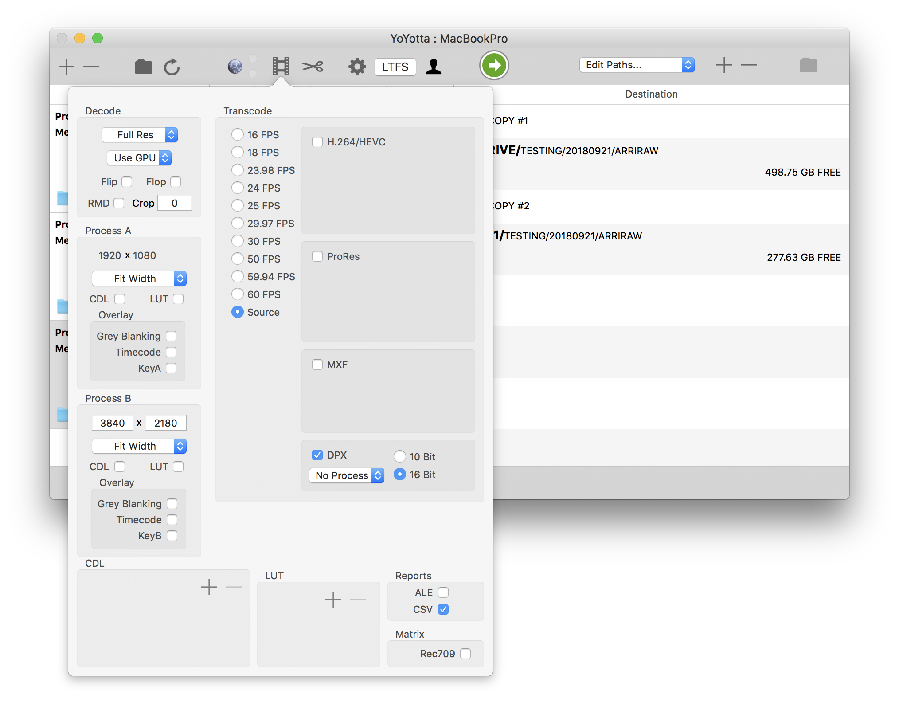The height and width of the screenshot is (706, 899).
Task: Click the LTFS button
Action: pos(395,67)
